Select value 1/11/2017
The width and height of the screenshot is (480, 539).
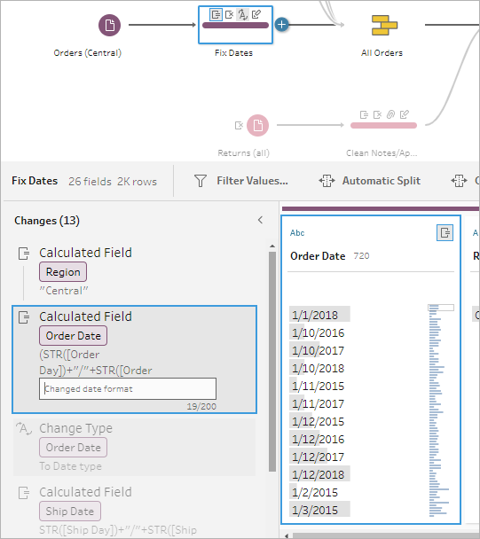pos(319,403)
